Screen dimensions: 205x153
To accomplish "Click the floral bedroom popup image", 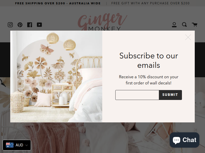I will point(56,76).
